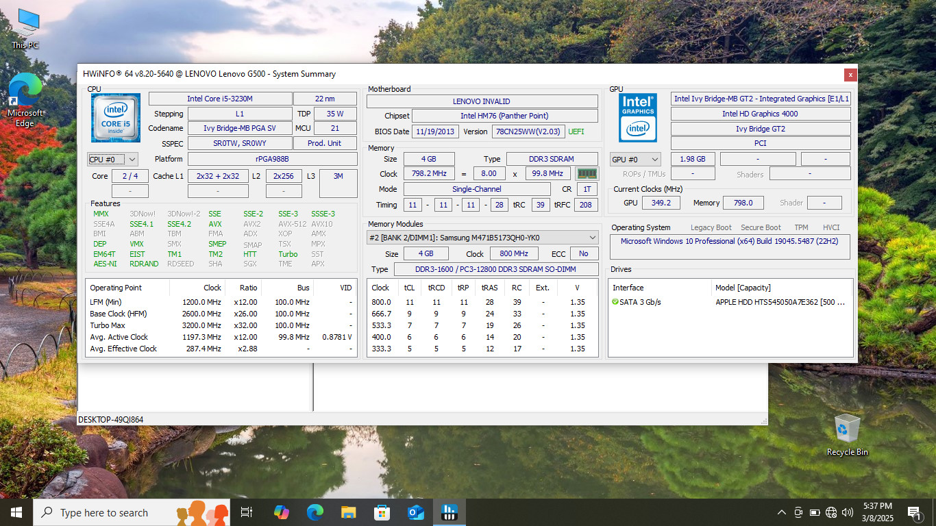Click the SR0TW, SR0WY SSPEC value
Screen dimensions: 936x526
pyautogui.click(x=240, y=143)
